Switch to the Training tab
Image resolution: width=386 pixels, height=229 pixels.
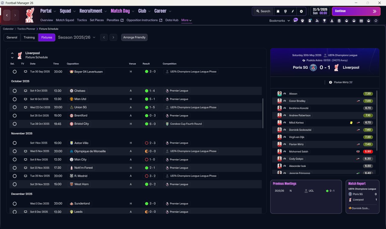pyautogui.click(x=29, y=37)
